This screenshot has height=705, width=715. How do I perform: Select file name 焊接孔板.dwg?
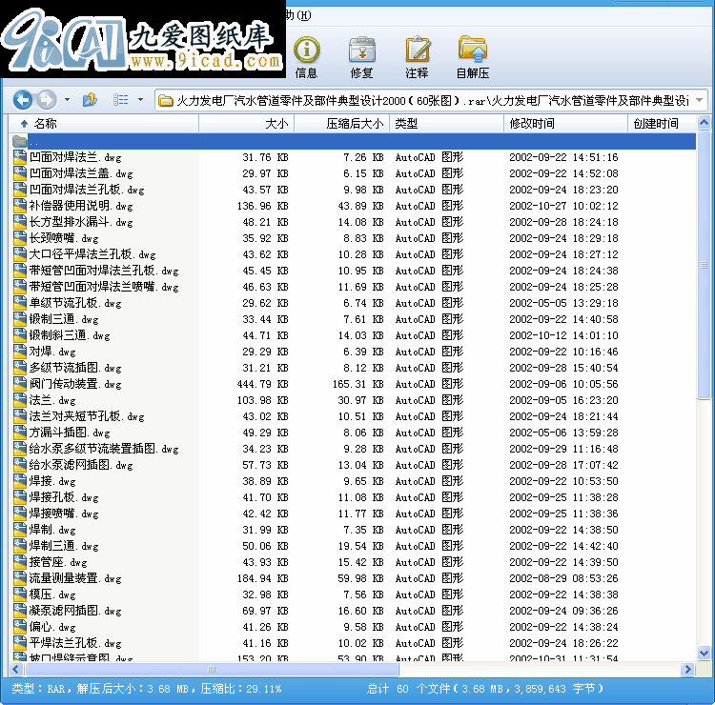pos(64,497)
